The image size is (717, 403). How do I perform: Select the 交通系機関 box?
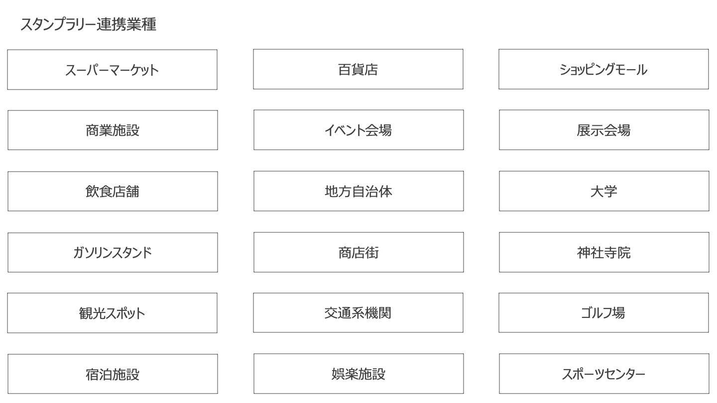point(358,313)
